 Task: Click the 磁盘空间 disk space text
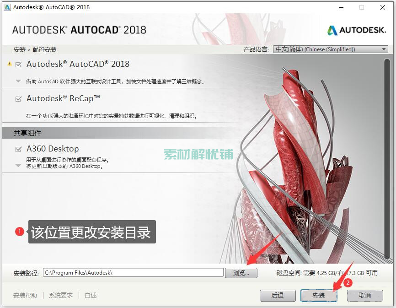[x=327, y=273]
